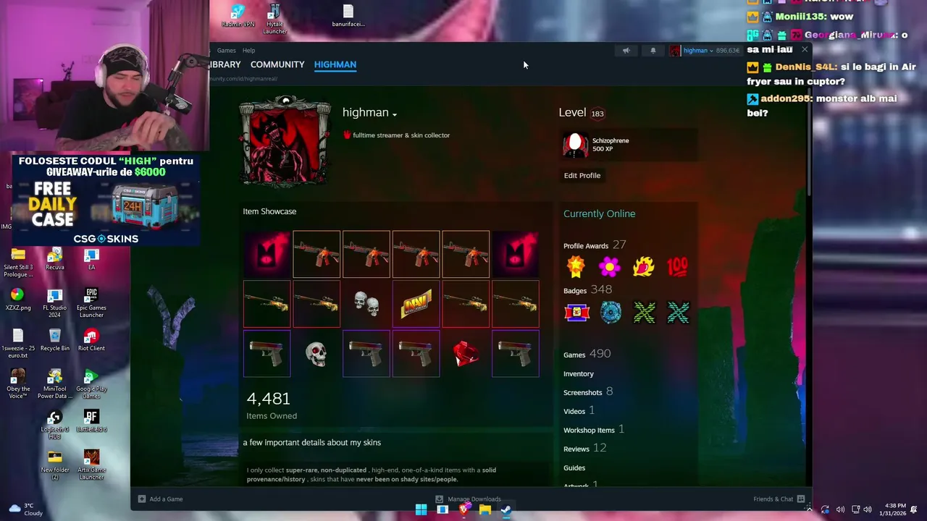This screenshot has width=927, height=521.
Task: Open the Guides link
Action: click(574, 467)
